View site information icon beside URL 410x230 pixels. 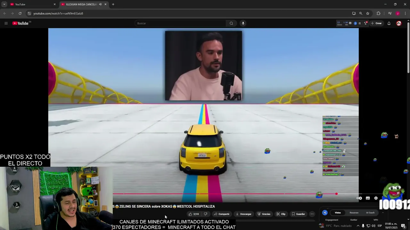29,13
